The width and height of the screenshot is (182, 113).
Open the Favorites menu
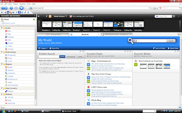click(22, 4)
